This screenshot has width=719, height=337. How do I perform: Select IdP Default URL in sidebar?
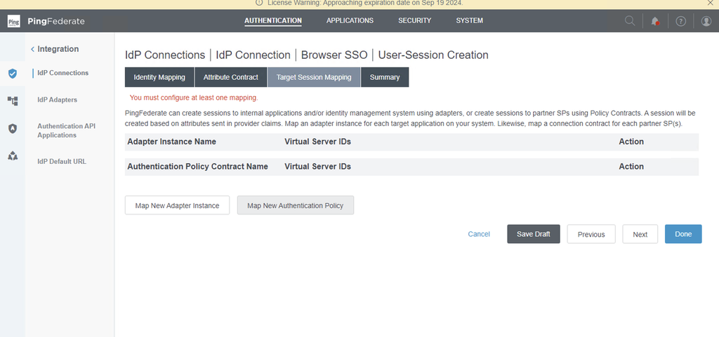pos(62,161)
